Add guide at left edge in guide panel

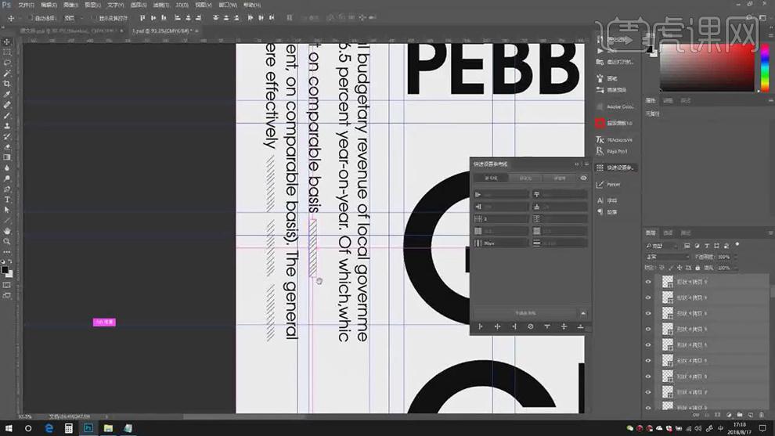coord(481,326)
